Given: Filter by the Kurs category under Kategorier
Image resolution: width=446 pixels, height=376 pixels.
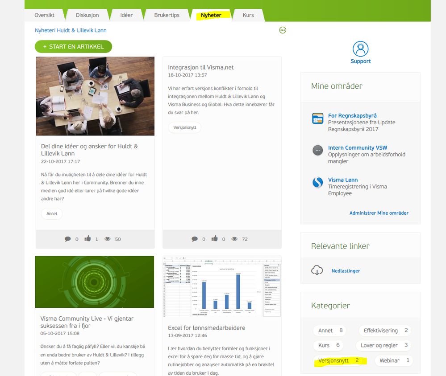Looking at the screenshot, I should click(x=328, y=345).
